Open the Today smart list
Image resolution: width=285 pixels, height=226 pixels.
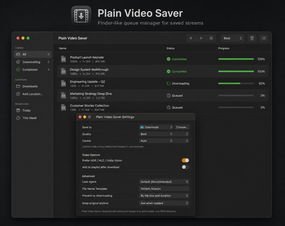[33, 110]
